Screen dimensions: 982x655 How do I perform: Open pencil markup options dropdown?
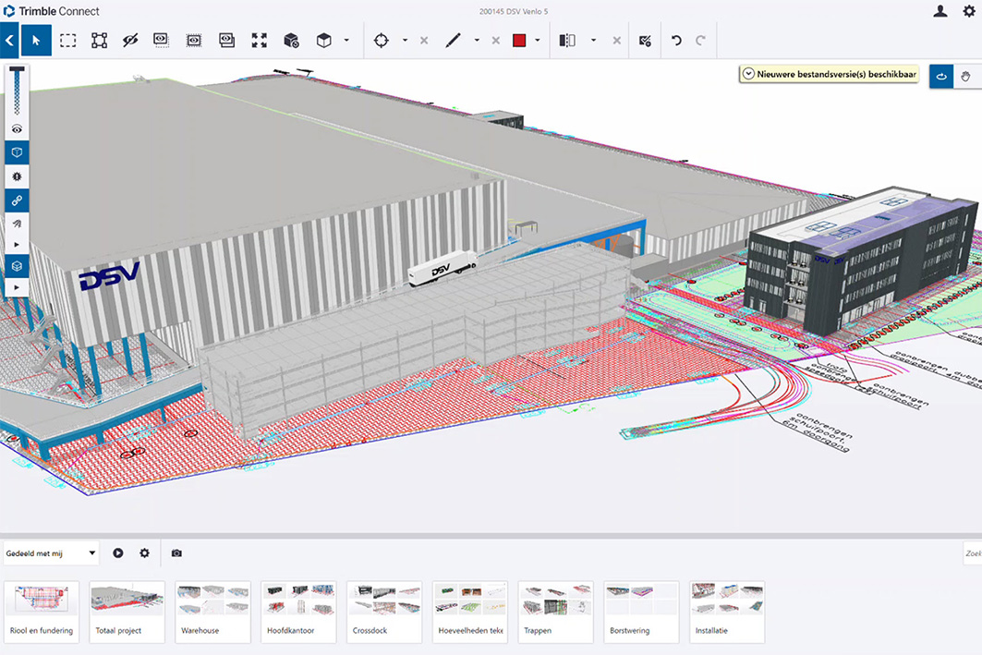pyautogui.click(x=477, y=41)
